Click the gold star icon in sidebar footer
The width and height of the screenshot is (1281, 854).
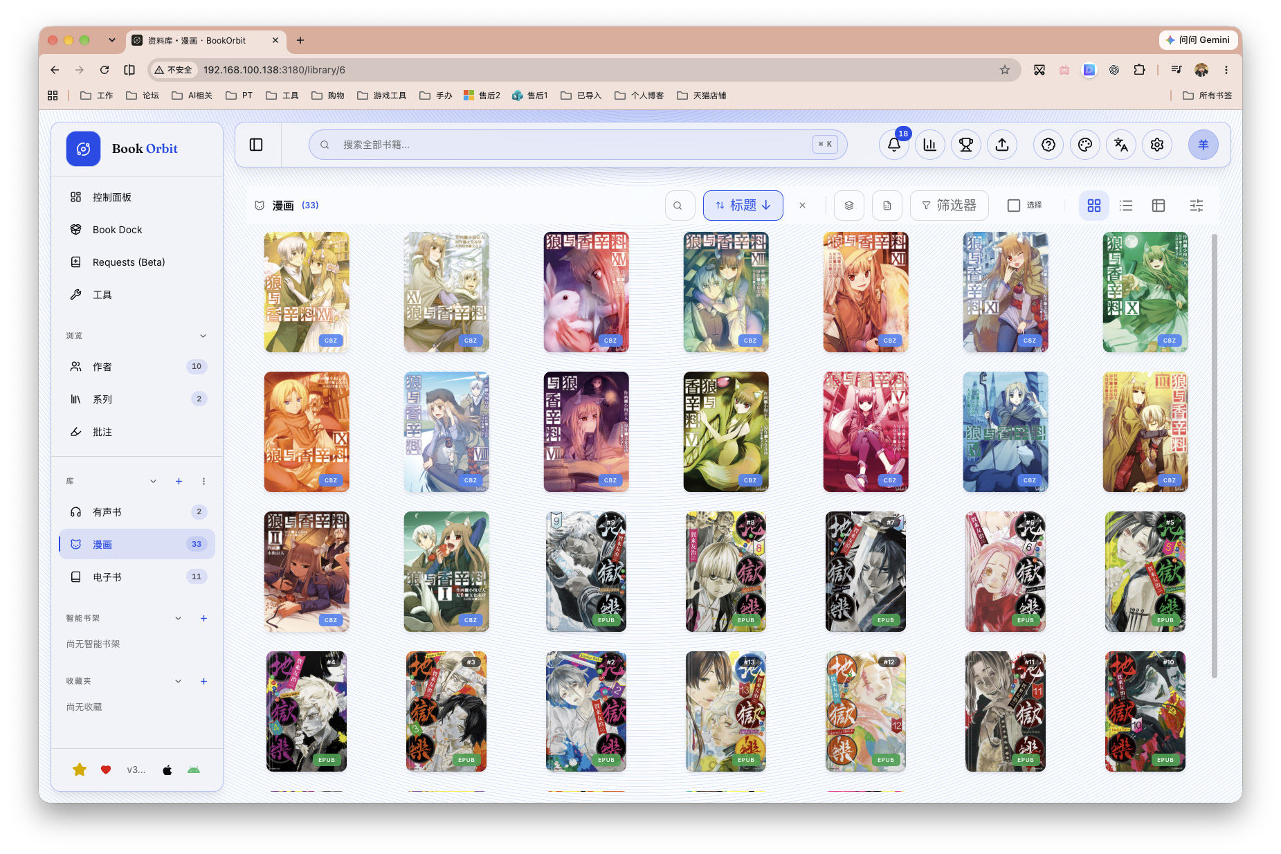[80, 770]
